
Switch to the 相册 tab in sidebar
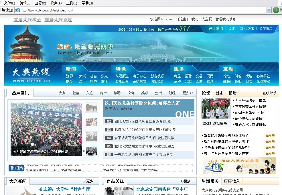232,93
